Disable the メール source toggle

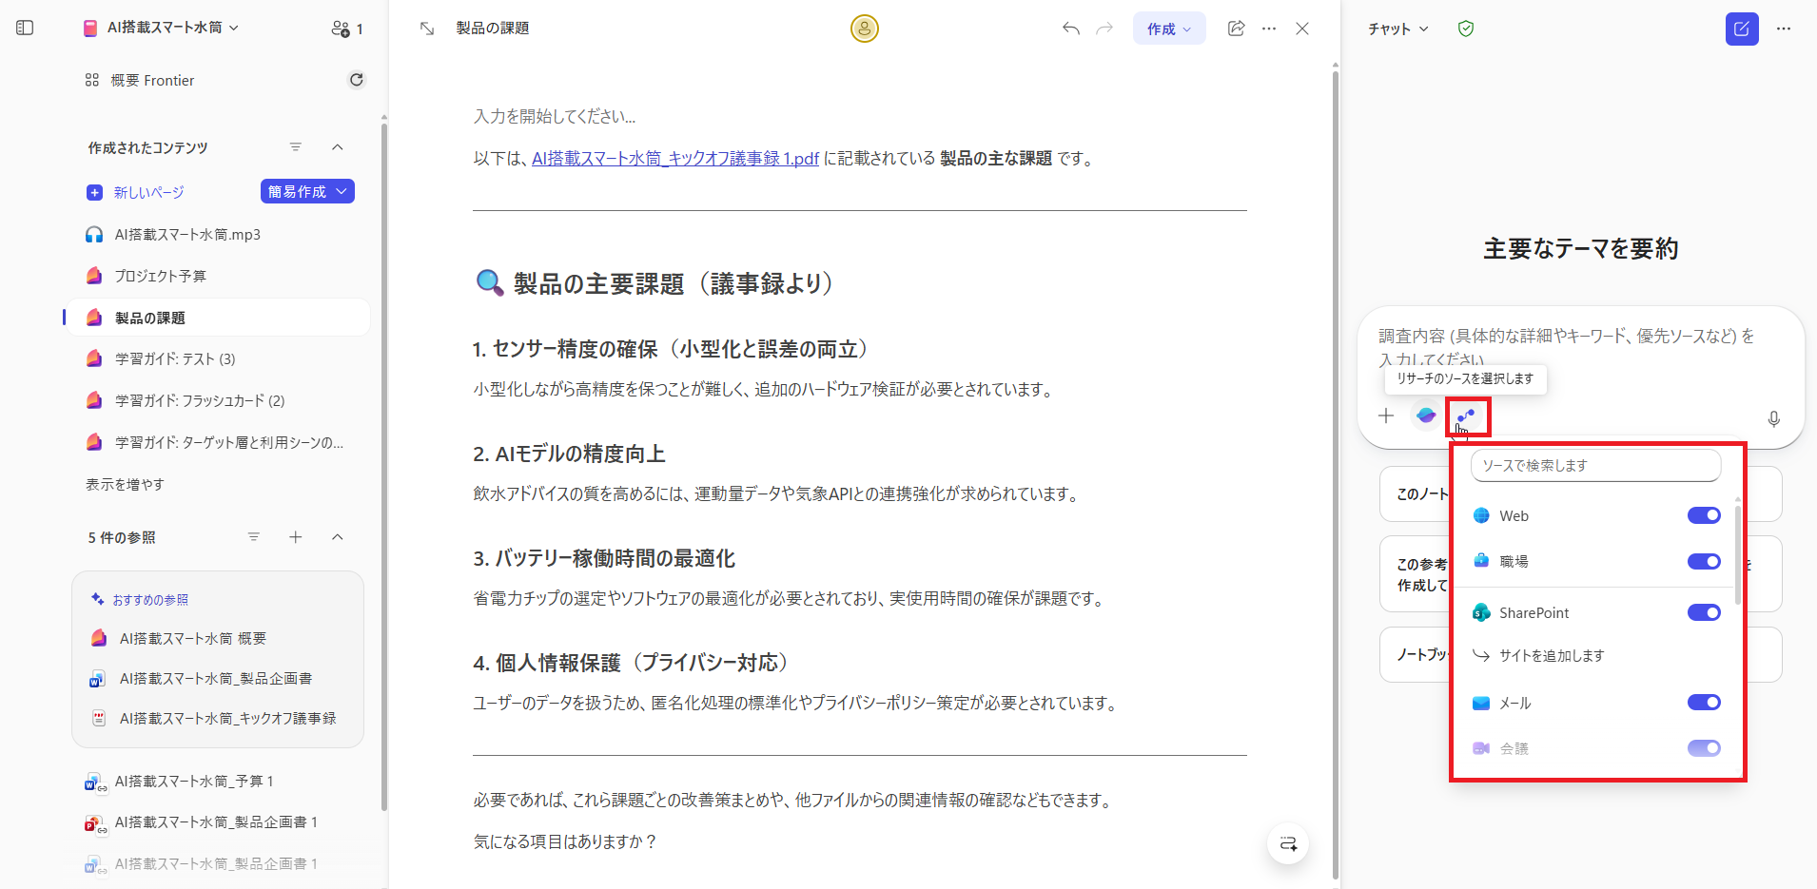pos(1703,703)
